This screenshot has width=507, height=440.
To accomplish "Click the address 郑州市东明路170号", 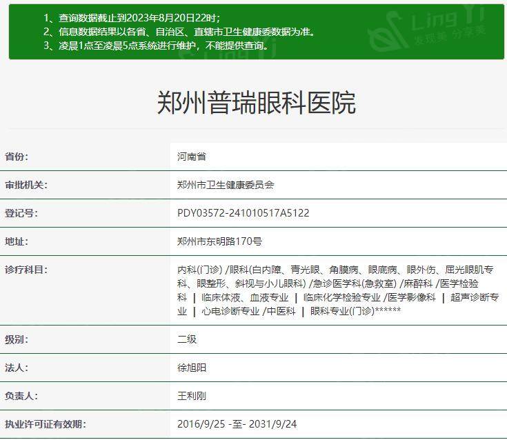I will click(x=219, y=241).
